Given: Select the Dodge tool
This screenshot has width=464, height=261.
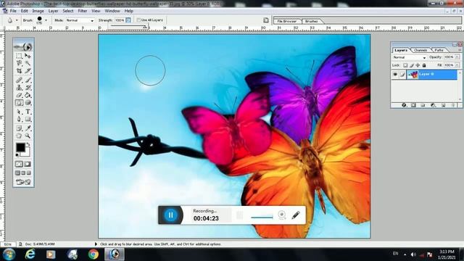Looking at the screenshot, I should pos(28,103).
